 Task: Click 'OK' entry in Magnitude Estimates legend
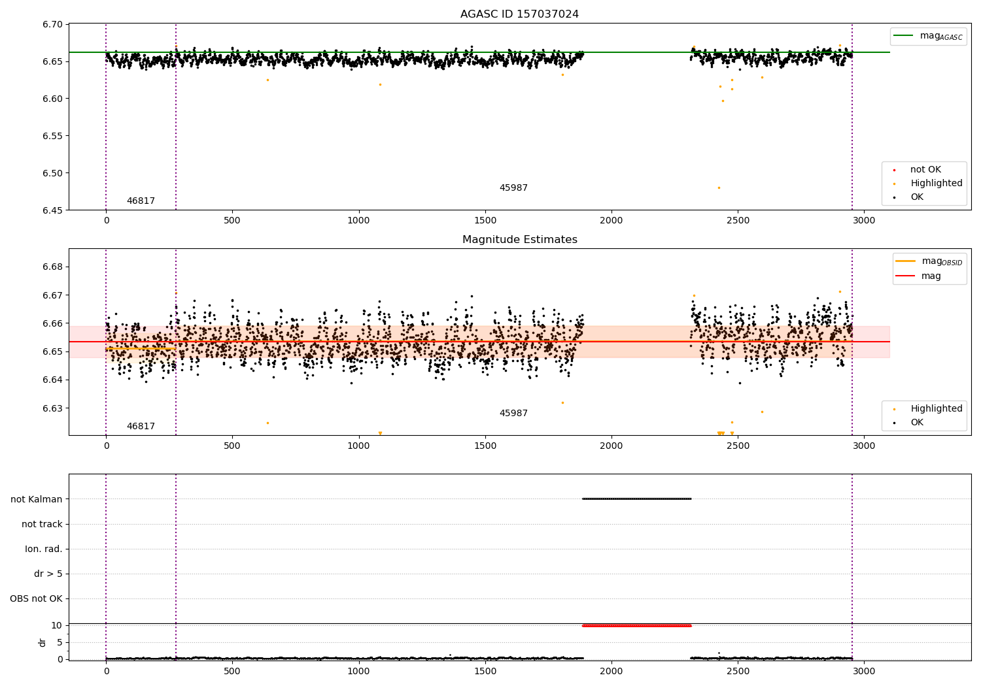click(x=917, y=423)
